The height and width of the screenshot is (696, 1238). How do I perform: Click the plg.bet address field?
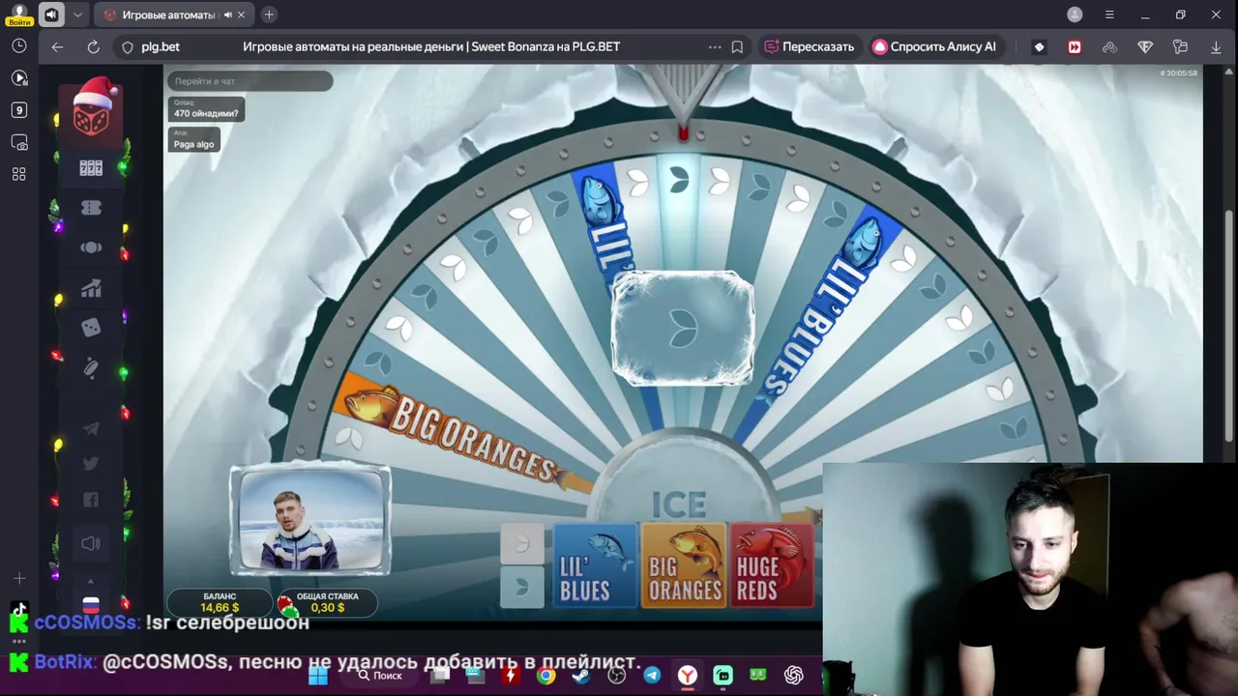[x=161, y=46]
